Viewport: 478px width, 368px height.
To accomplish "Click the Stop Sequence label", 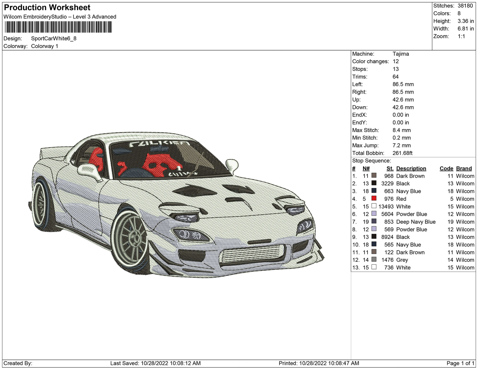I will coord(371,161).
